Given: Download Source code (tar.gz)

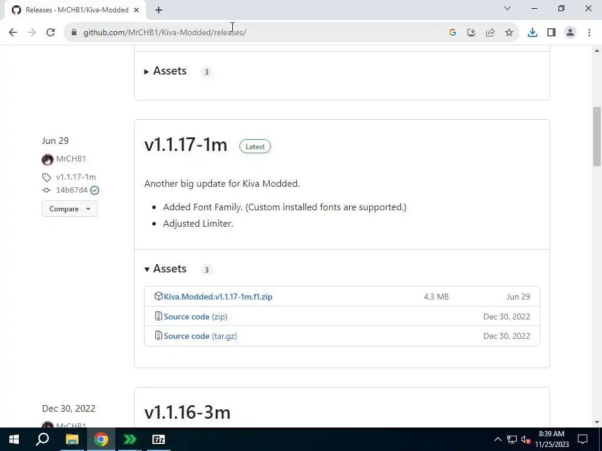Looking at the screenshot, I should pos(200,336).
